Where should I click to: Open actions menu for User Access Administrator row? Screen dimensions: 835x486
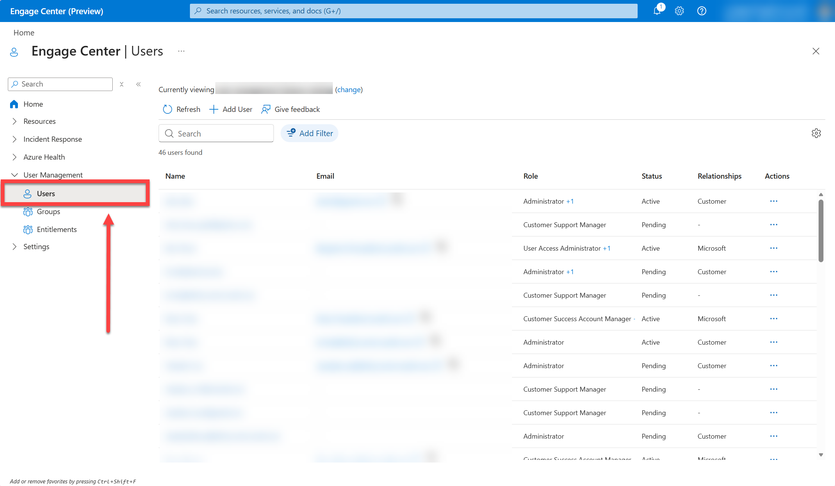(x=774, y=248)
